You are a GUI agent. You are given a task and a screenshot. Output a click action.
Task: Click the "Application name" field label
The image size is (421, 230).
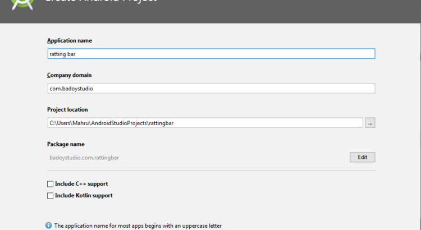70,40
